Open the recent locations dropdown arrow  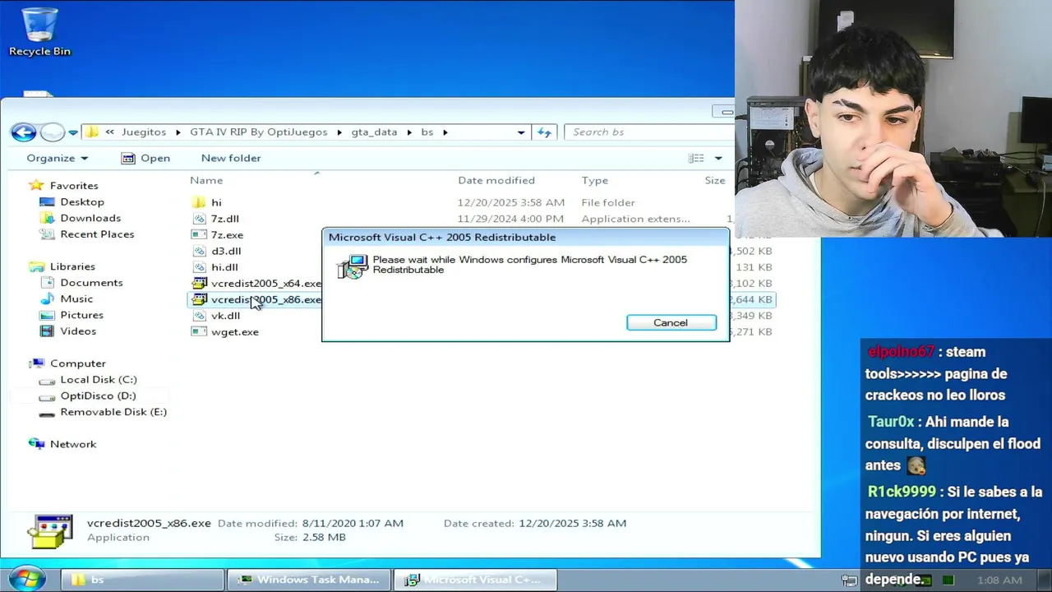[x=73, y=132]
